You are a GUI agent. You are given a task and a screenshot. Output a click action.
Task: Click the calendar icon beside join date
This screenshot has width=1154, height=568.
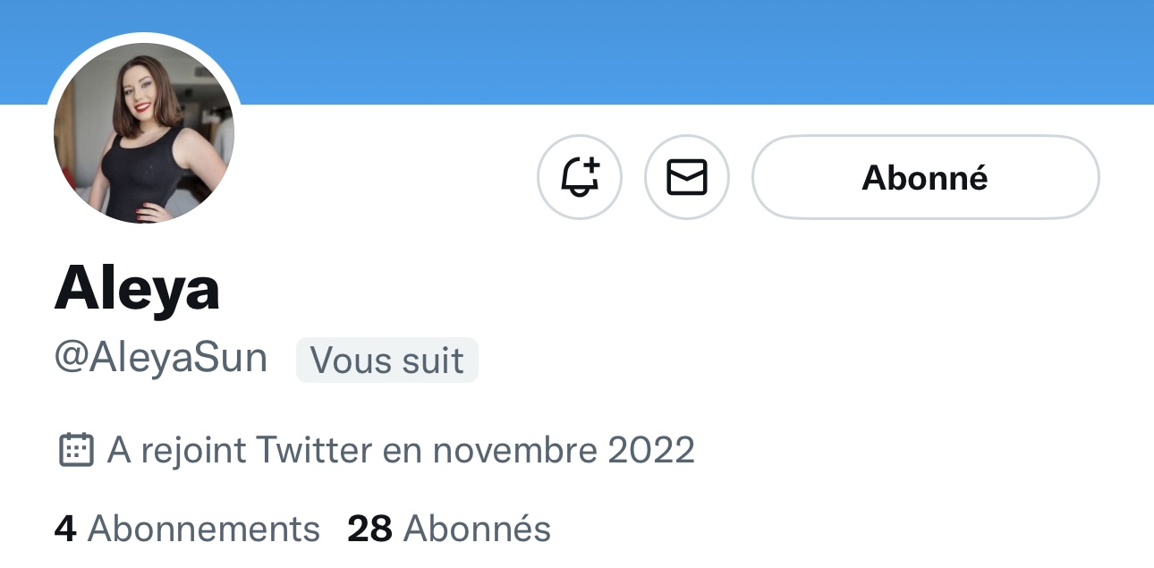click(76, 449)
